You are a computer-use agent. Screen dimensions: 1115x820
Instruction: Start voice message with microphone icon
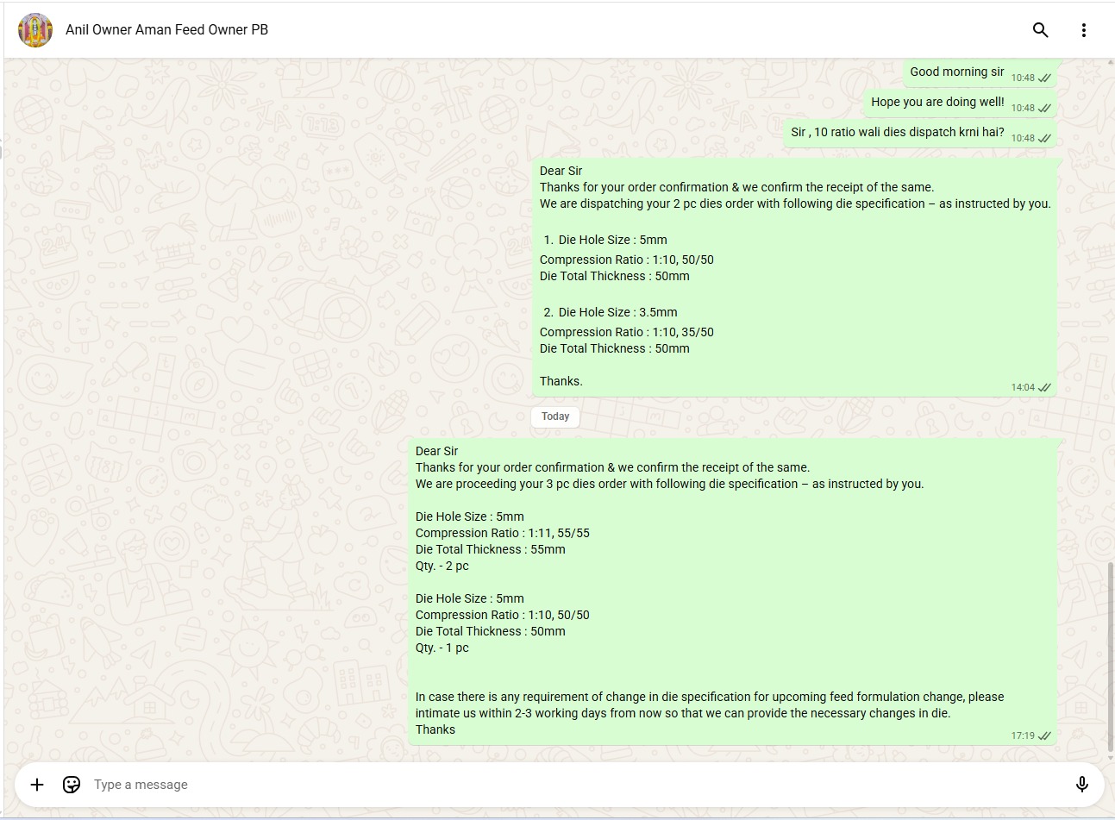pos(1081,784)
